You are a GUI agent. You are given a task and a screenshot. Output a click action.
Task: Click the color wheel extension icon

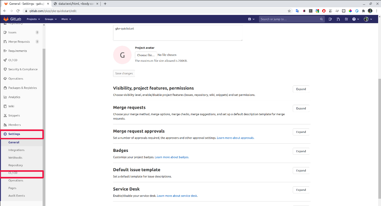coord(350,11)
